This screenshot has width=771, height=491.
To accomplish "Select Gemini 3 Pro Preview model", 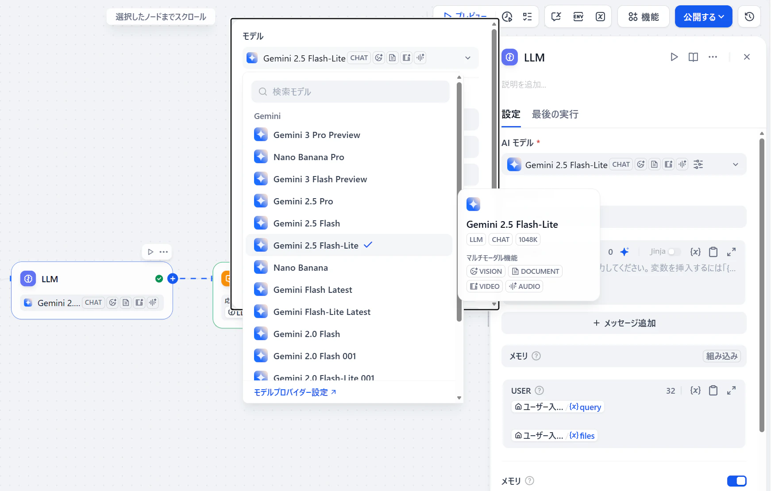I will pyautogui.click(x=349, y=134).
